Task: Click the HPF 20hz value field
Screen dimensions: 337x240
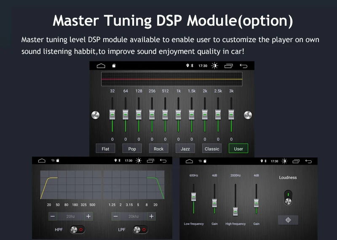Action: coord(70,216)
